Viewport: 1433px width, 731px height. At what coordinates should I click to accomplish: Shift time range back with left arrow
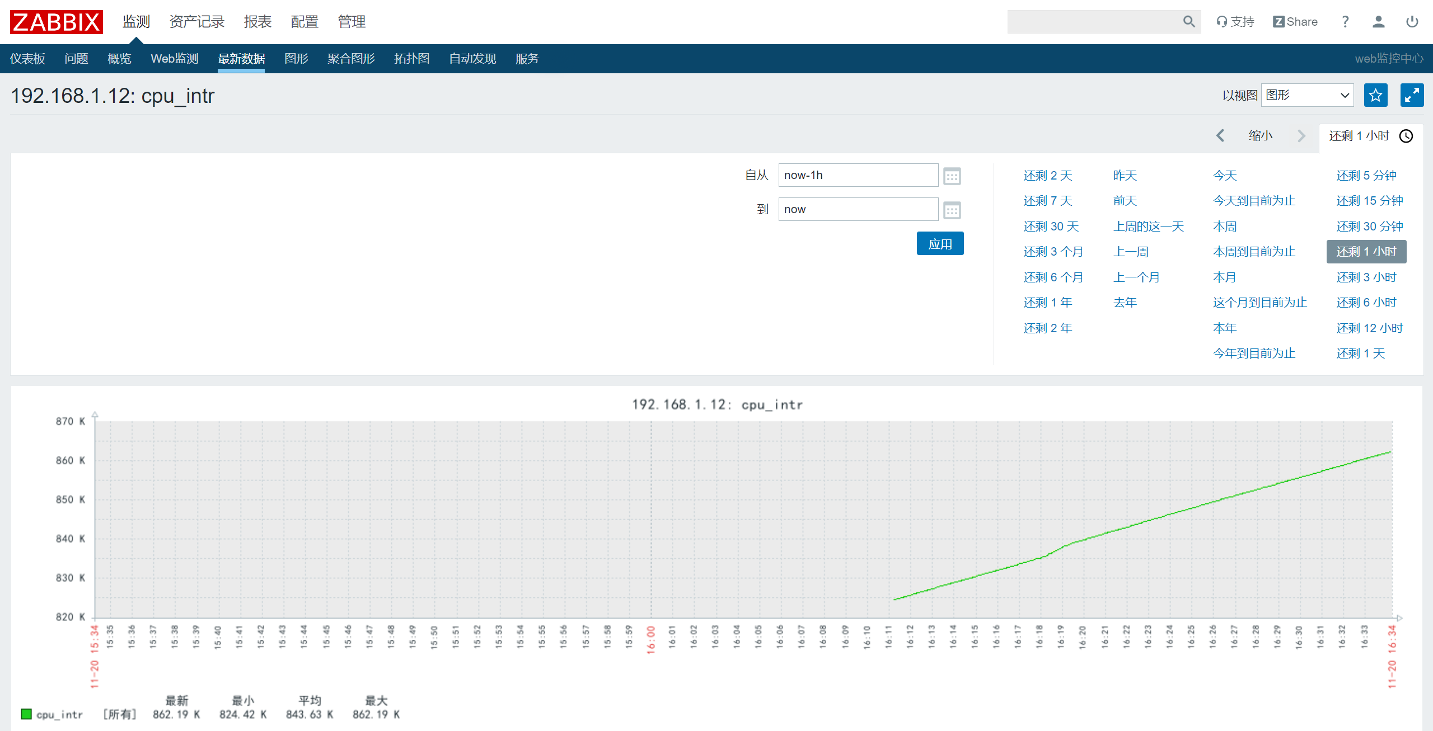[1220, 135]
